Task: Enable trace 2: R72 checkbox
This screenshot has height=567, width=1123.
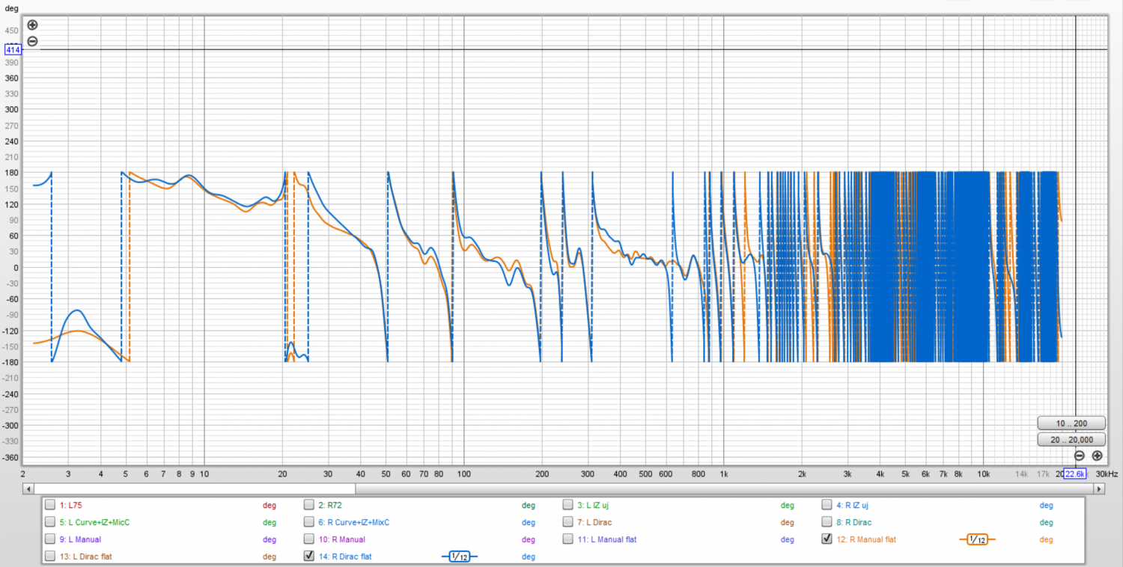Action: pos(308,505)
